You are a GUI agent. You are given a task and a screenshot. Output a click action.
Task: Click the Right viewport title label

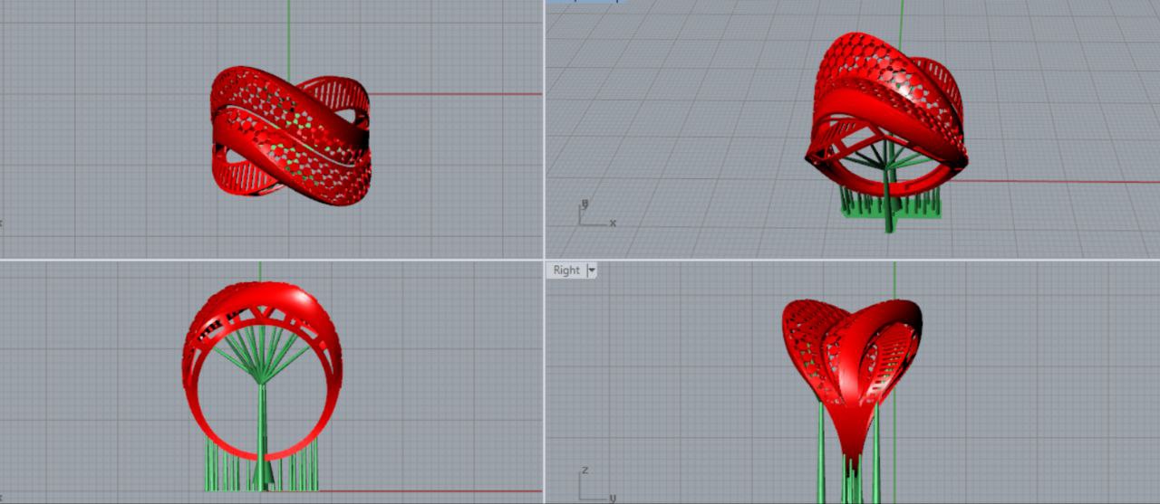click(x=566, y=270)
